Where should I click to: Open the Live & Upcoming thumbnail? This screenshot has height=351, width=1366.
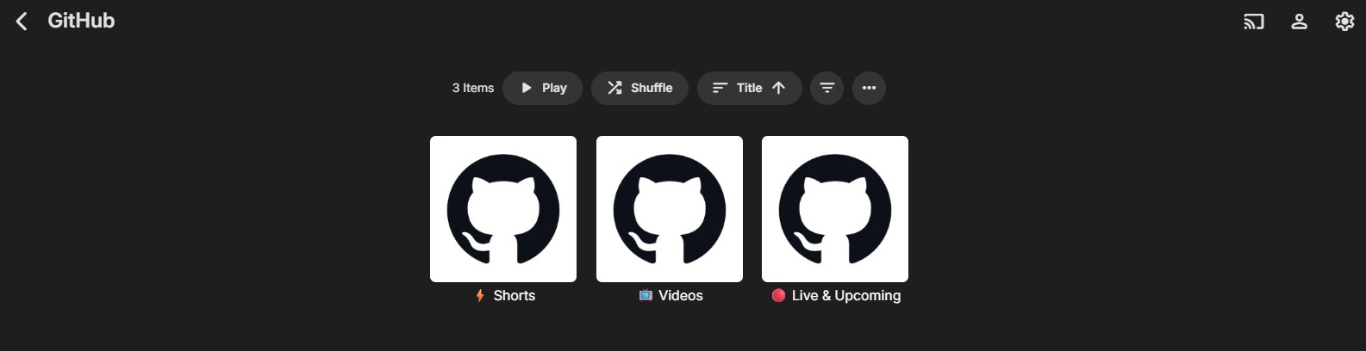click(835, 209)
